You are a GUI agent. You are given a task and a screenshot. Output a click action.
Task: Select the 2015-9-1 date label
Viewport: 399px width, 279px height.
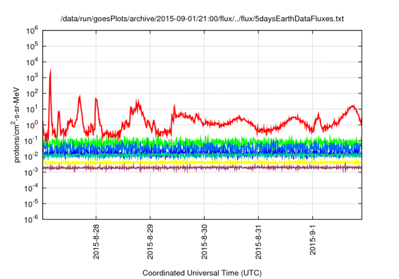(x=313, y=240)
